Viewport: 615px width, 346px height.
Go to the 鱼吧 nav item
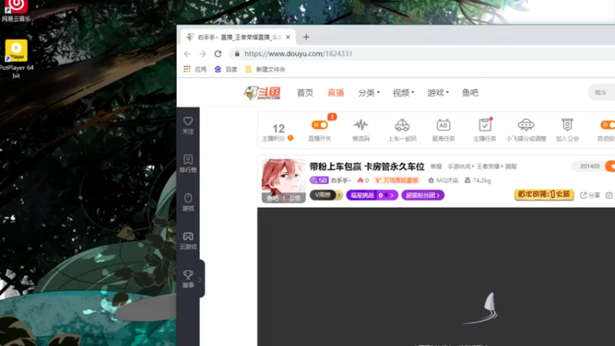tap(470, 93)
